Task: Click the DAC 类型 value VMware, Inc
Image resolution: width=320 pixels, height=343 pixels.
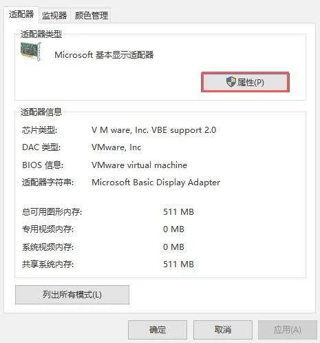Action: (x=116, y=147)
